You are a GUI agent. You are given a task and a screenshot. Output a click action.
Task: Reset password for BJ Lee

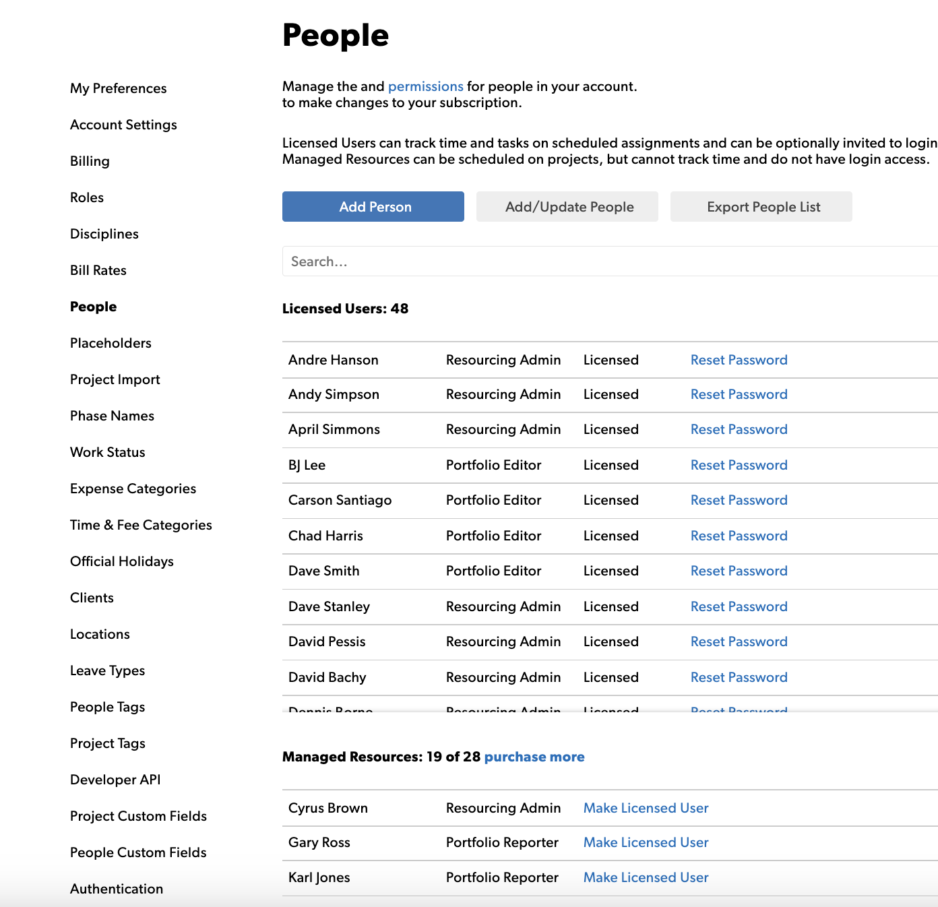(739, 465)
